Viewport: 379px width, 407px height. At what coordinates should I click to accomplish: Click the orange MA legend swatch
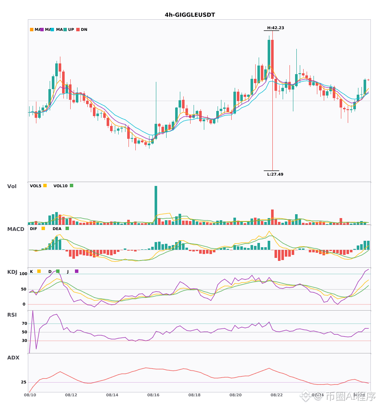[32, 30]
